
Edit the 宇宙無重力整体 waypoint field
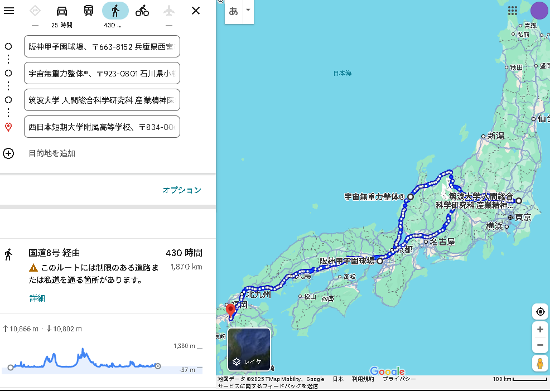click(x=102, y=73)
